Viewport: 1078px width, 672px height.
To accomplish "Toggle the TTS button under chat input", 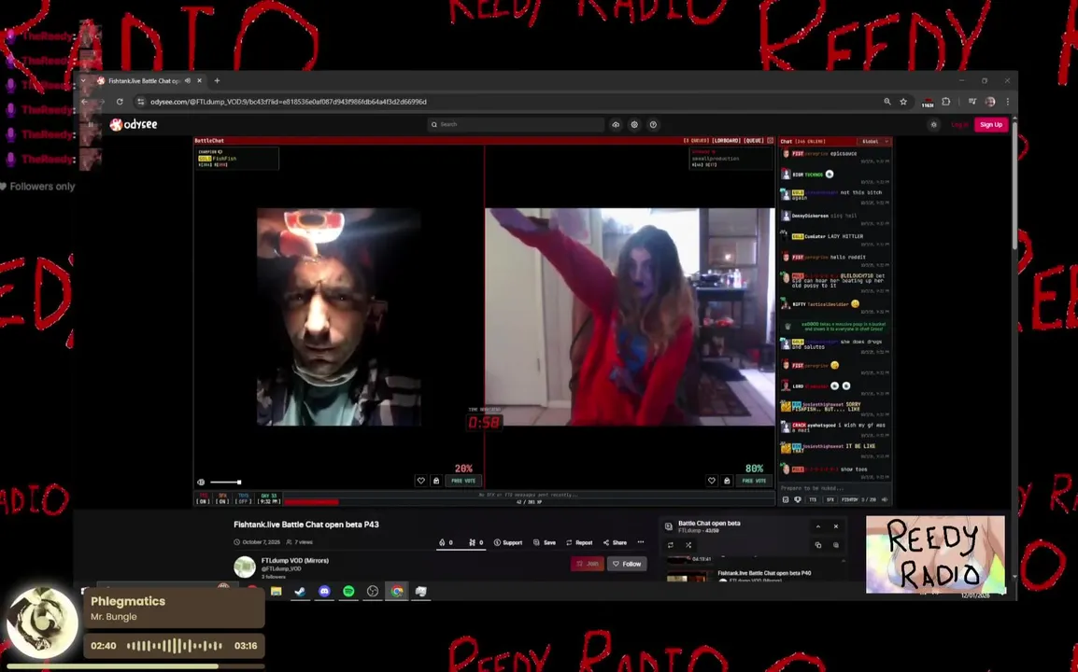I will point(813,499).
